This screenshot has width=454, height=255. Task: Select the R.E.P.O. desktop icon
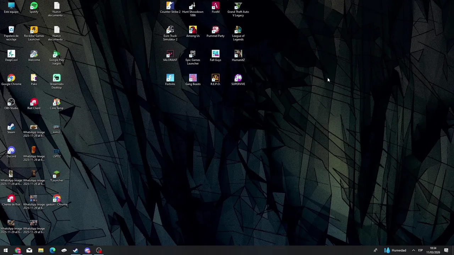click(x=216, y=80)
